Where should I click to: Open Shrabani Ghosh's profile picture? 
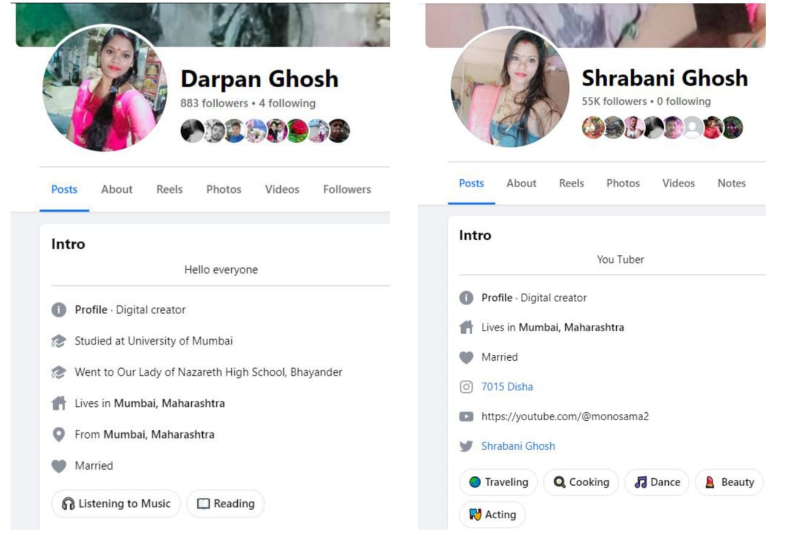point(510,88)
